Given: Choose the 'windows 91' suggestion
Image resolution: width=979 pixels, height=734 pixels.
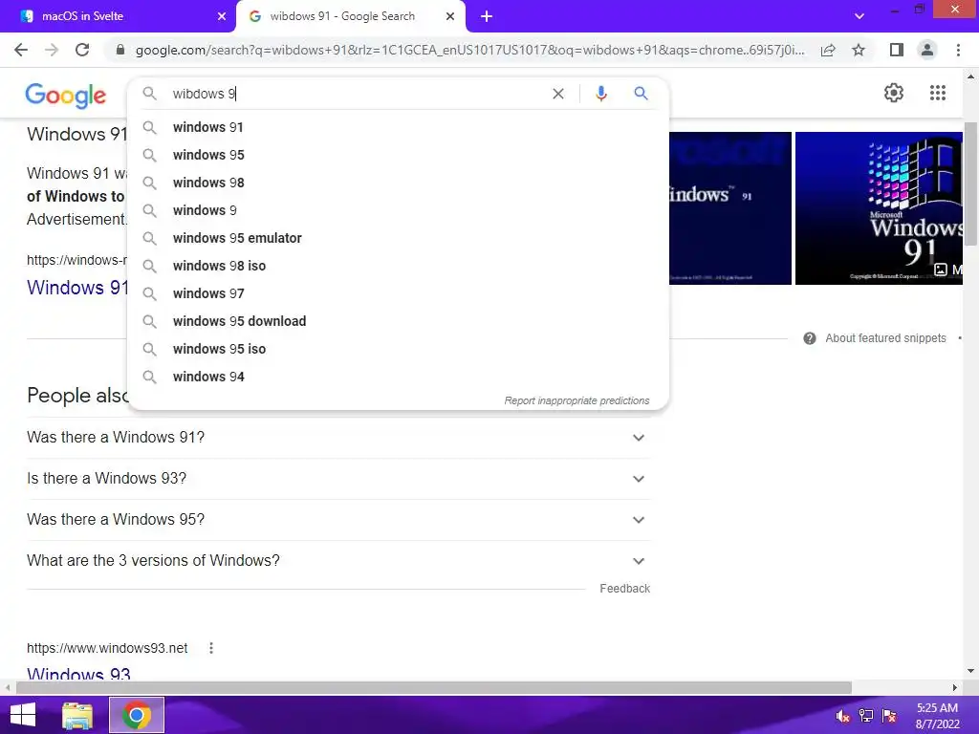Looking at the screenshot, I should pyautogui.click(x=399, y=127).
